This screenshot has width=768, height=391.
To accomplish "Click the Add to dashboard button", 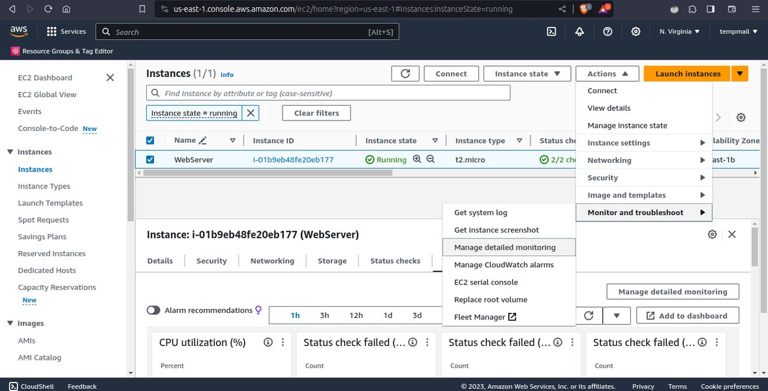I will pos(688,315).
